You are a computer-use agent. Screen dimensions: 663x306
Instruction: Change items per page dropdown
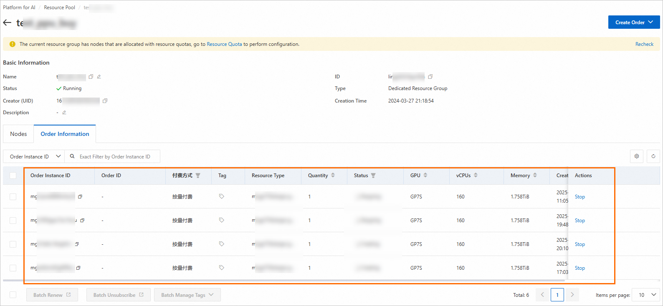(646, 295)
